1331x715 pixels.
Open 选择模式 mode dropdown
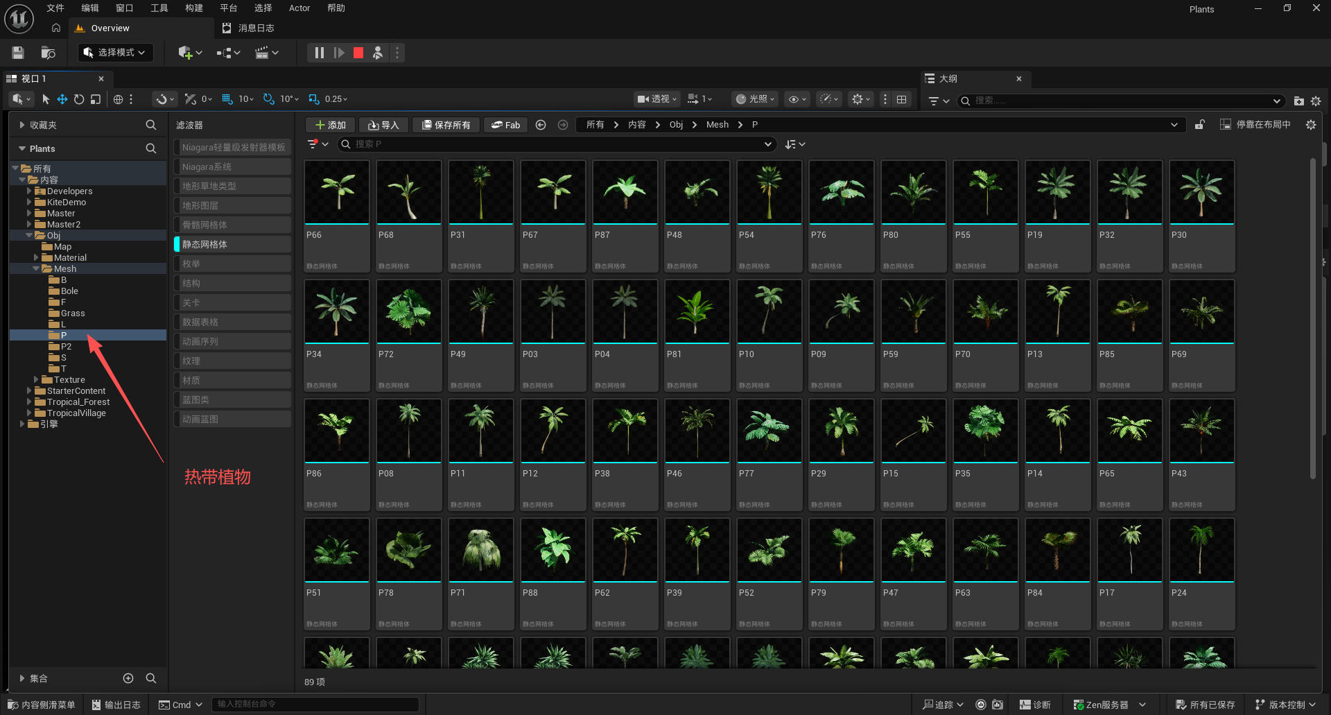point(115,53)
